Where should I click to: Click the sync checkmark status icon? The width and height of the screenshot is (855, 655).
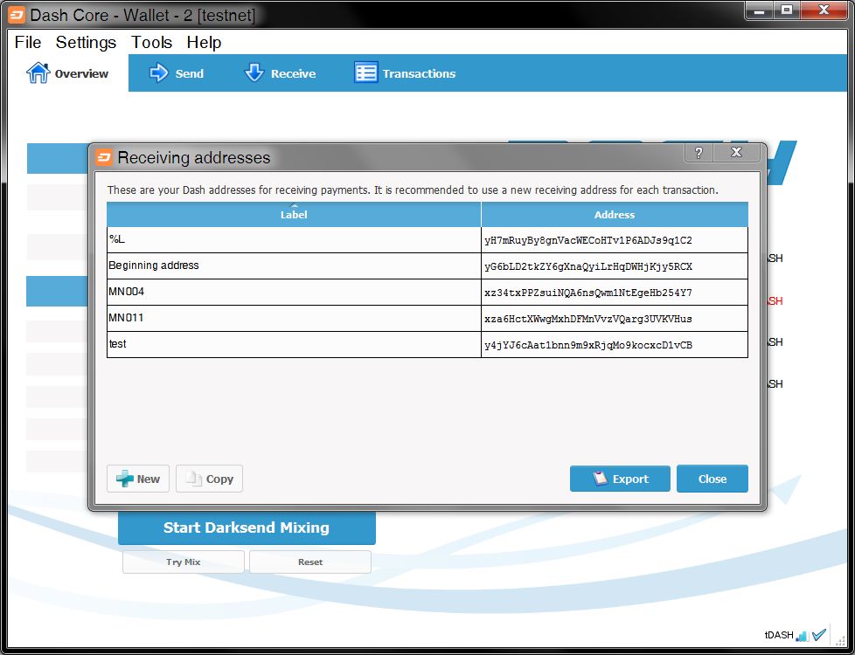[x=818, y=635]
